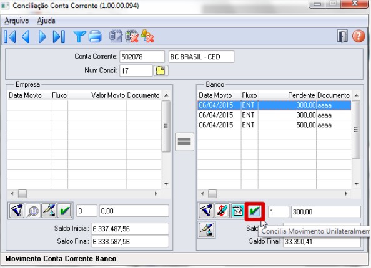Select the second Banco row of 300,00
Viewport: 371px width, 268px height.
click(274, 115)
